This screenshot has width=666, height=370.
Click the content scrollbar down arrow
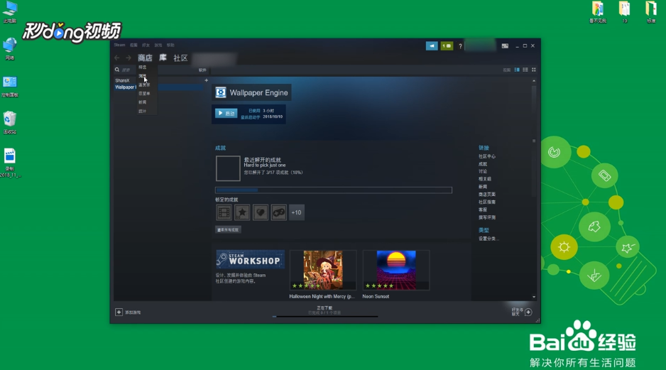click(534, 297)
